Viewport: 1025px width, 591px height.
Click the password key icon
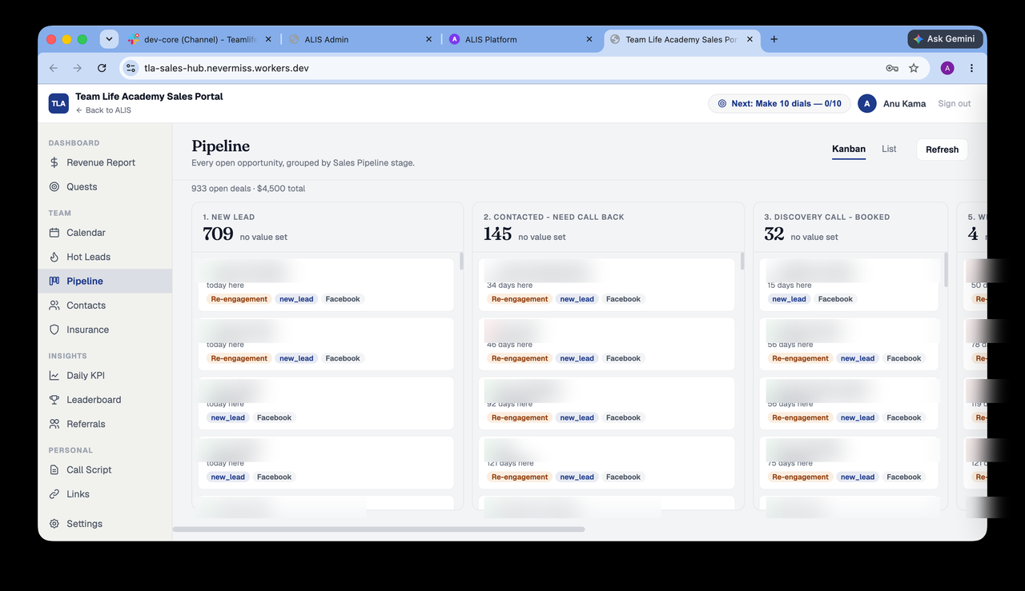coord(892,68)
